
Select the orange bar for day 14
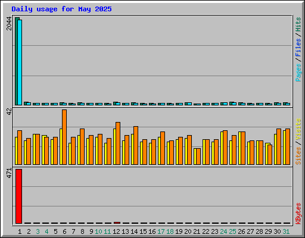point(136,145)
